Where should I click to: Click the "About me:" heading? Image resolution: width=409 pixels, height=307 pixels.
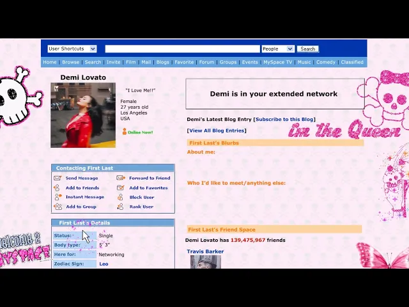tap(201, 152)
